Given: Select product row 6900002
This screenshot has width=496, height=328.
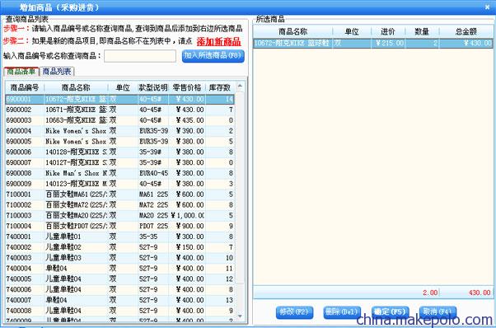Looking at the screenshot, I should pyautogui.click(x=120, y=110).
